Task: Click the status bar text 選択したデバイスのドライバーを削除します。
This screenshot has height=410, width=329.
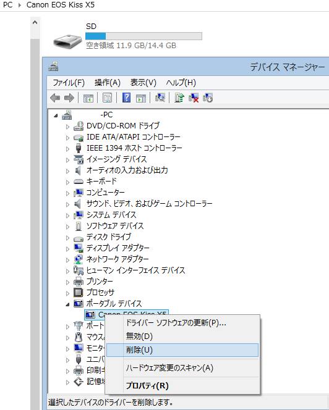Action: pos(111,402)
